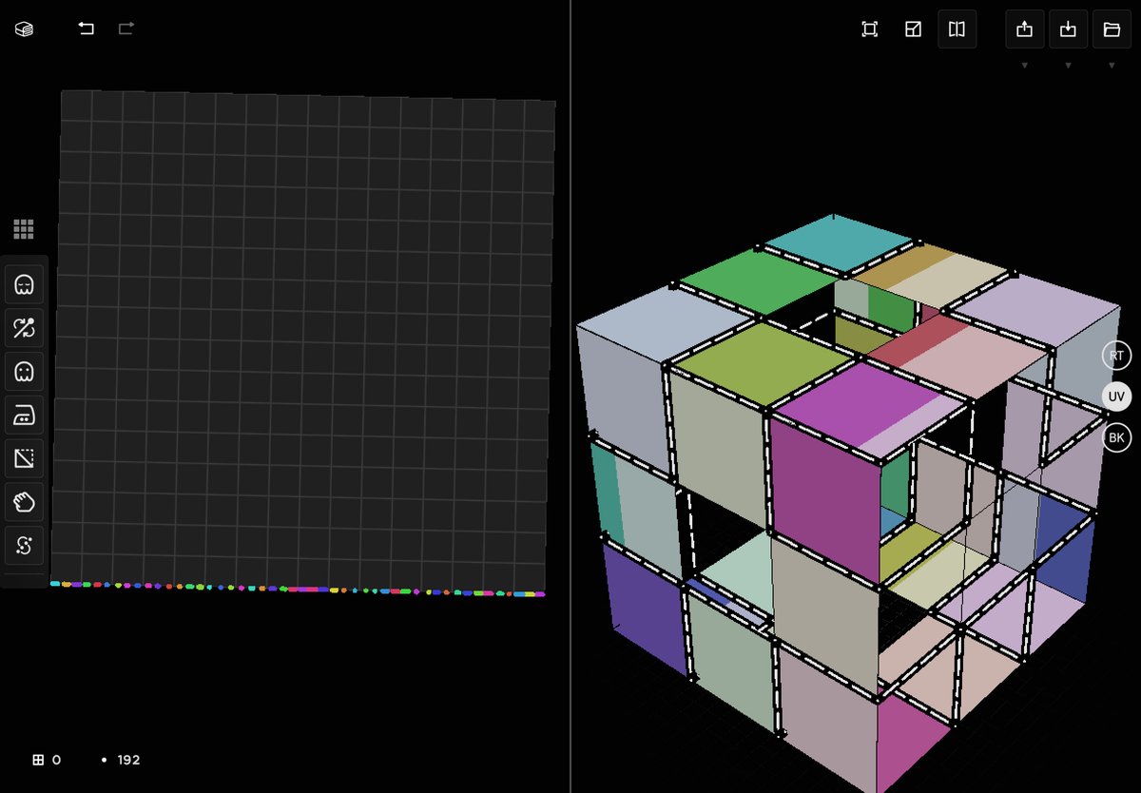Expand the arrow under the import button
This screenshot has width=1141, height=793.
[1068, 66]
